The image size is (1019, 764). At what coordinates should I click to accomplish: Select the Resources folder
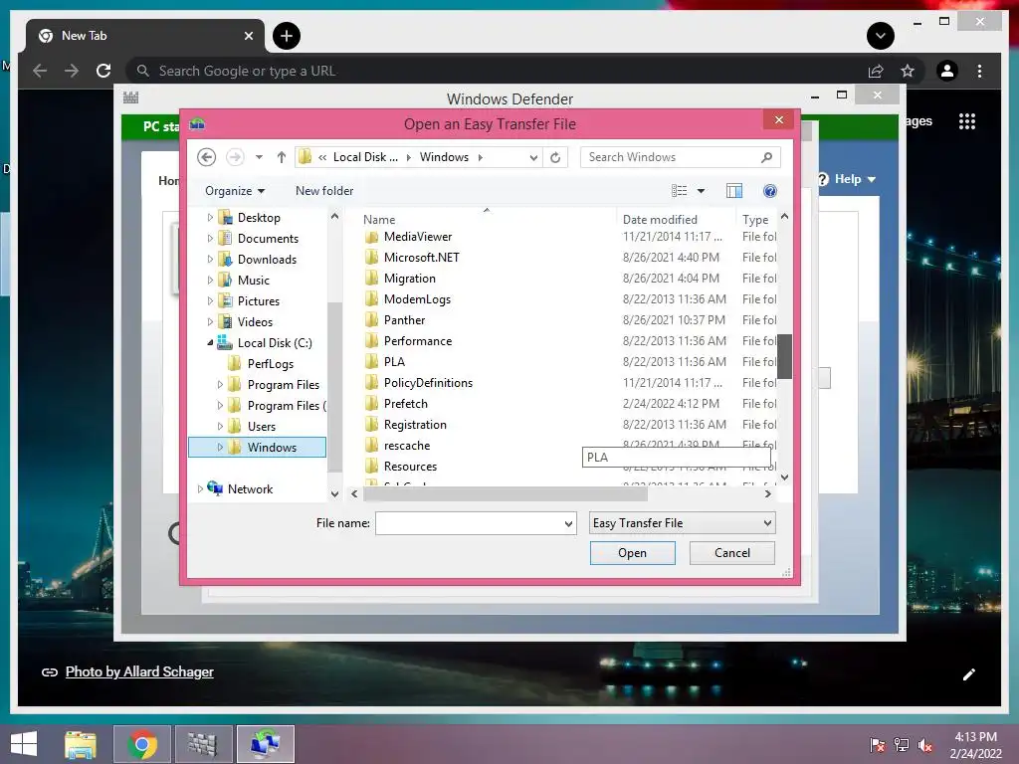pyautogui.click(x=410, y=466)
